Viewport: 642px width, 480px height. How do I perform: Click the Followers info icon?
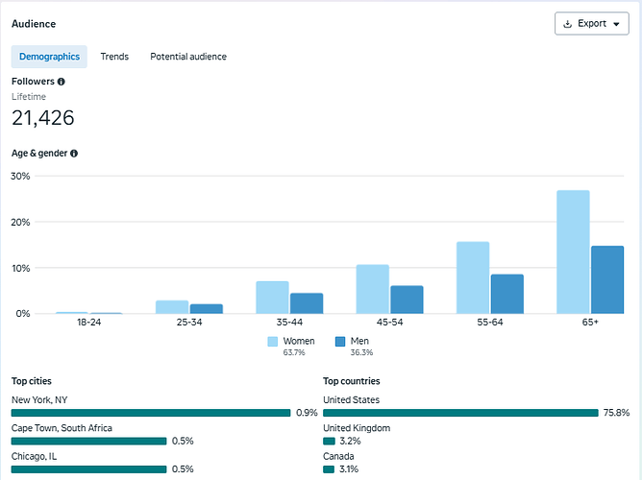[61, 82]
